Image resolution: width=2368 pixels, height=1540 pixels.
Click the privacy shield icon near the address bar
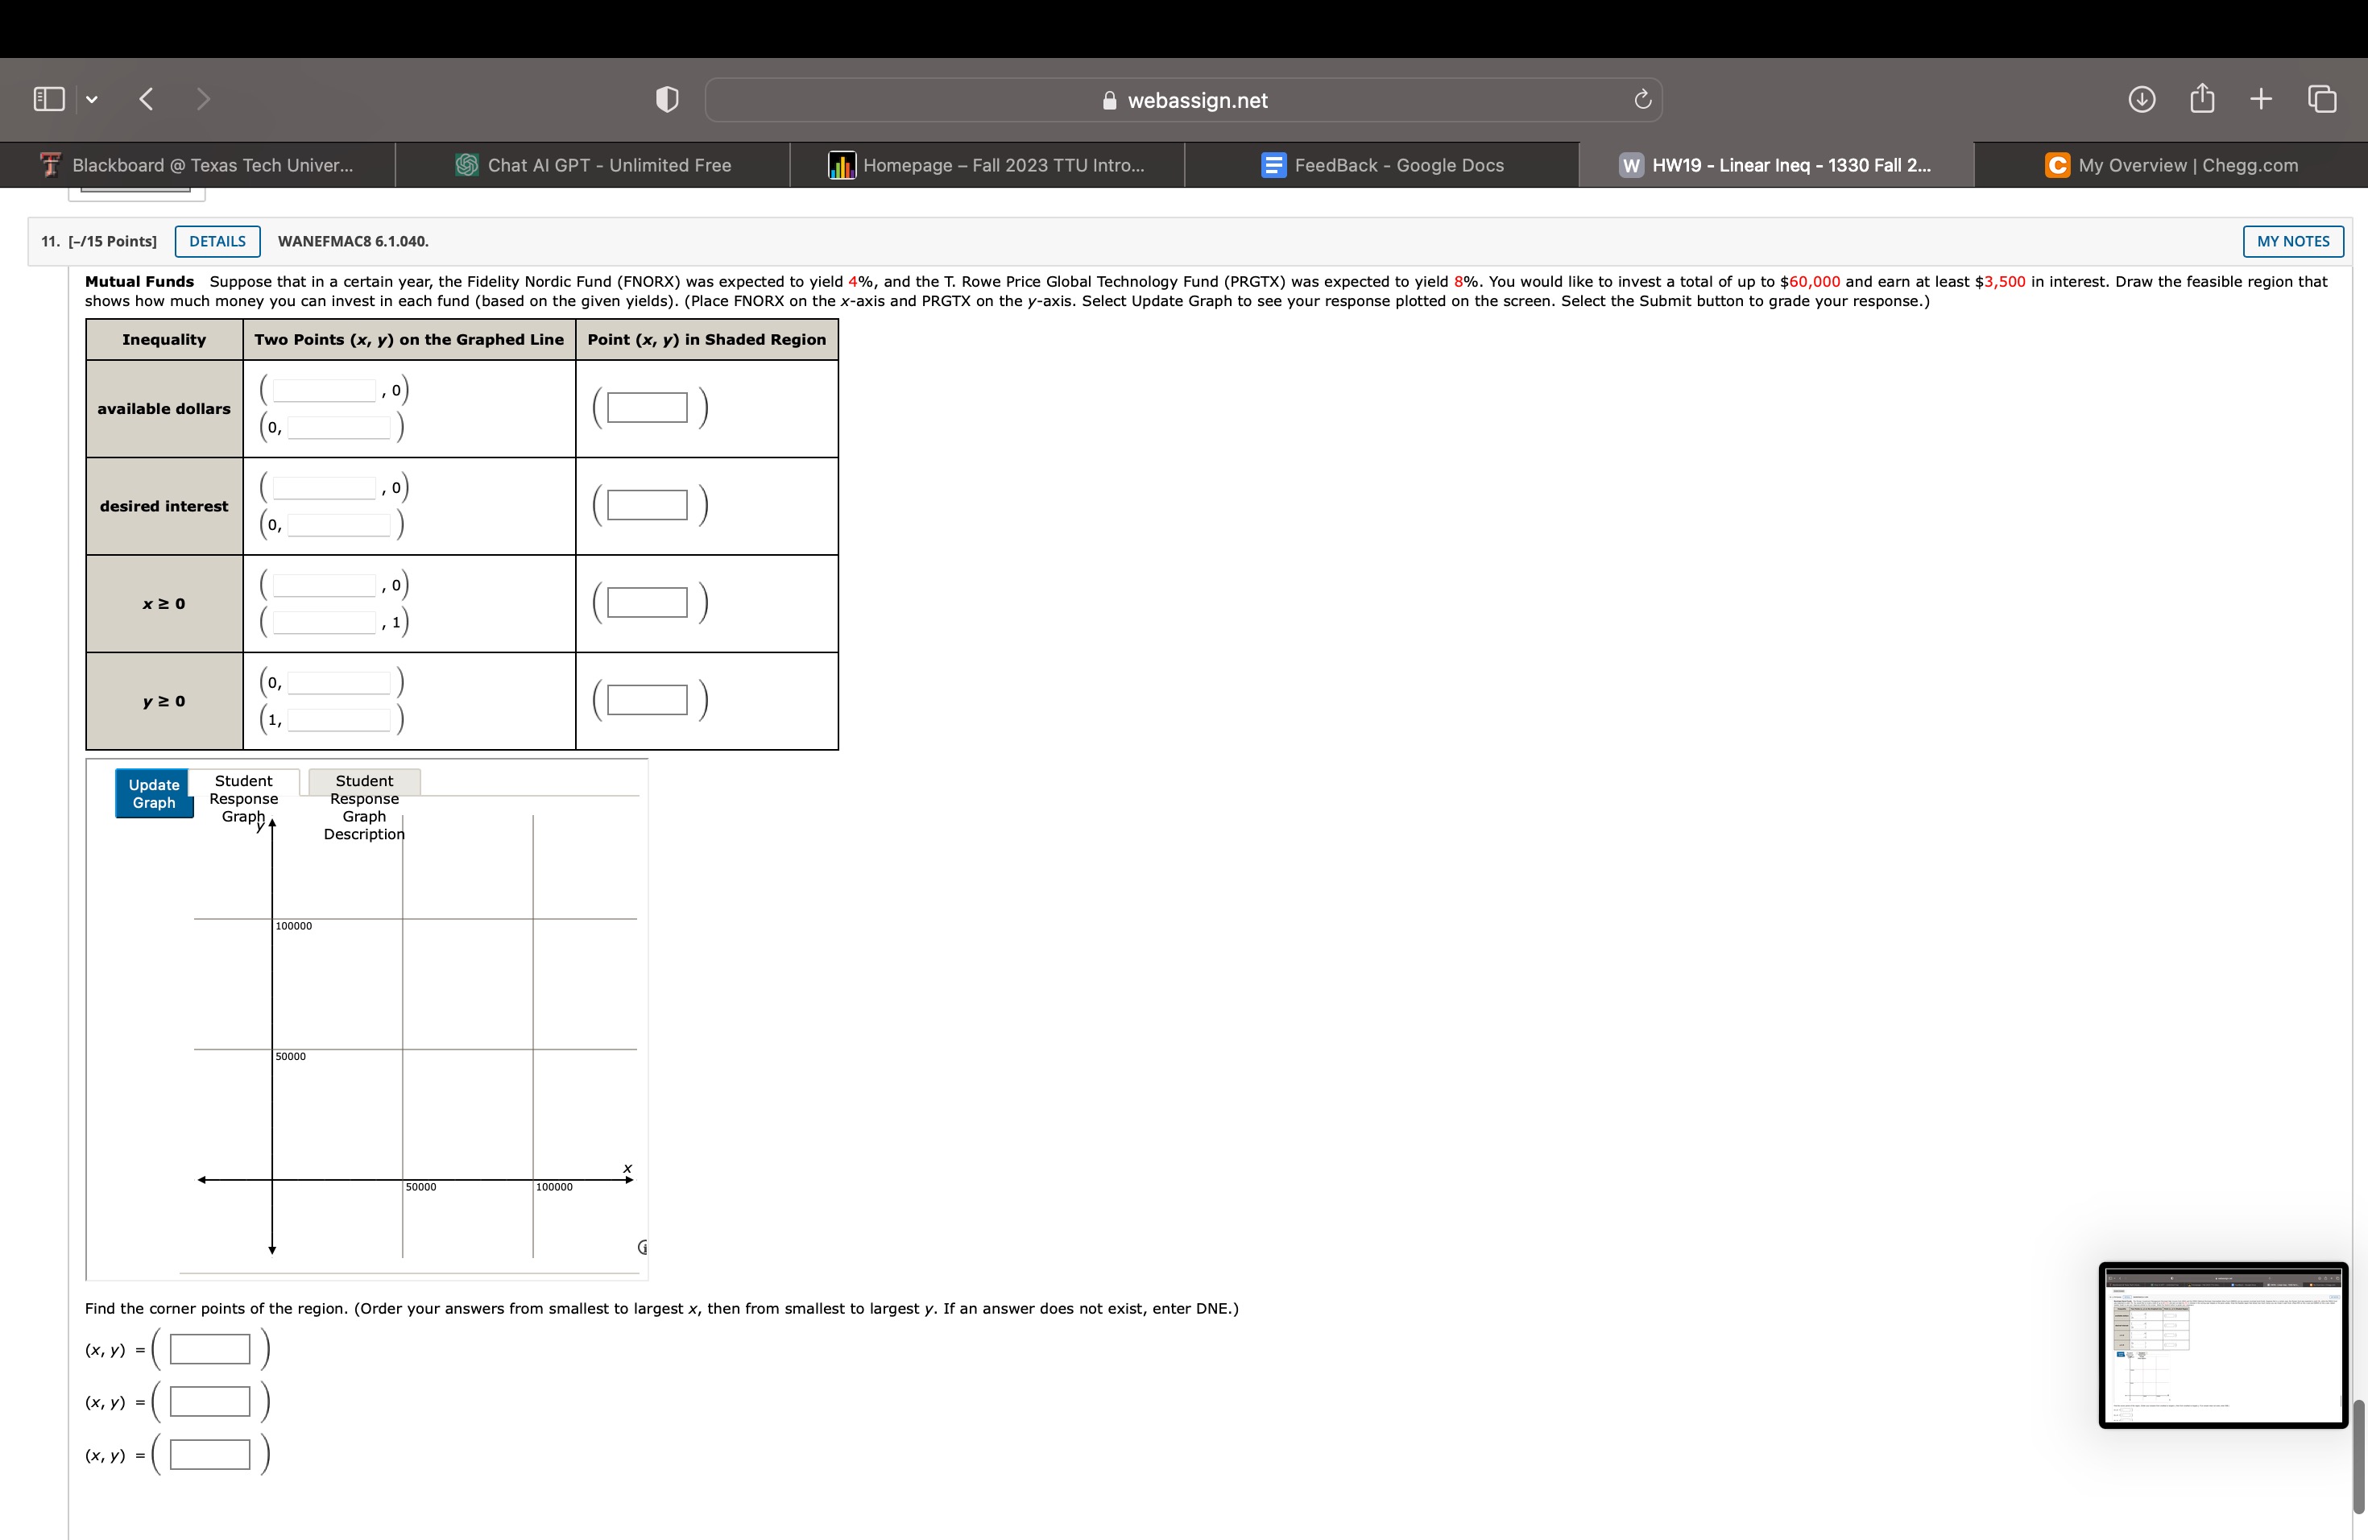pos(665,98)
